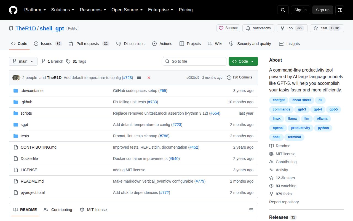
Task: Switch to the Discussions tab
Action: (x=130, y=44)
